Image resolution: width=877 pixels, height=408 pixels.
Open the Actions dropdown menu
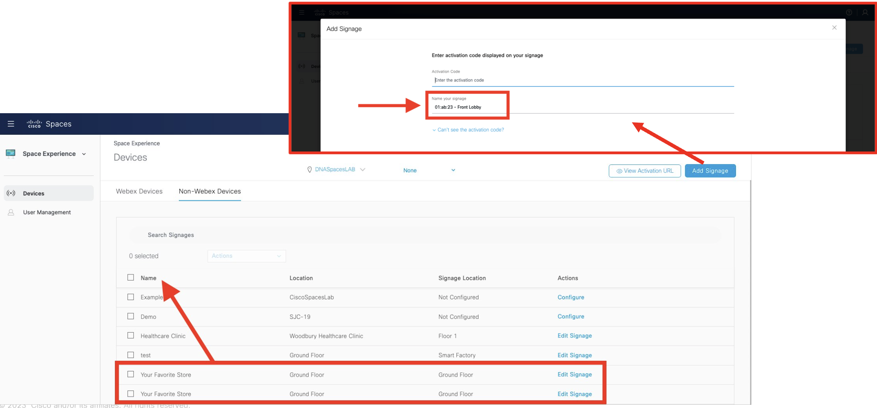click(x=246, y=256)
